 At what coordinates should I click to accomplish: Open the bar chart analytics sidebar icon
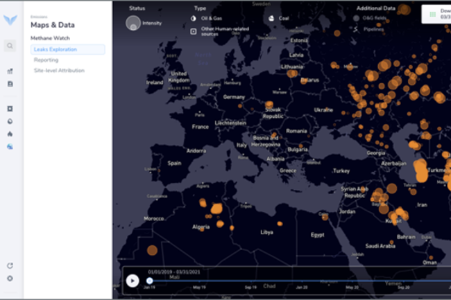pos(10,71)
